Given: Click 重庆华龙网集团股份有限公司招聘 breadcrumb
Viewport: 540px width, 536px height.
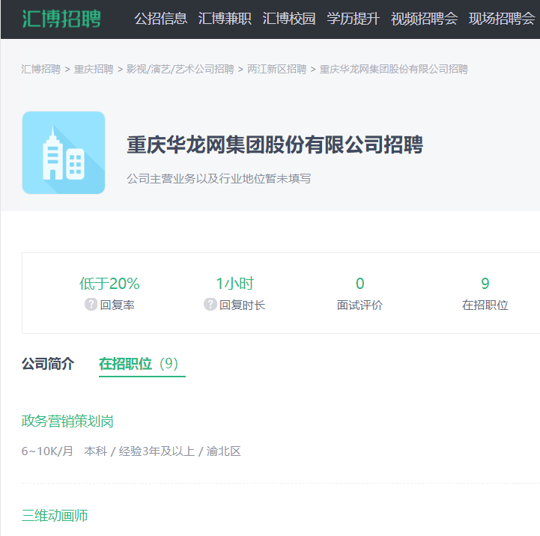Looking at the screenshot, I should (394, 69).
